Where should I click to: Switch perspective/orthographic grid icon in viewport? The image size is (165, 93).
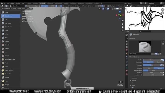click(123, 30)
